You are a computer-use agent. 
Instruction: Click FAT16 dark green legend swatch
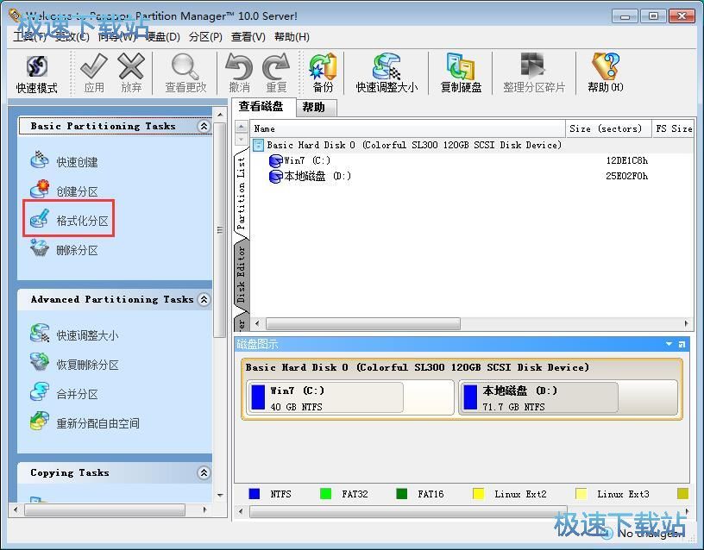(x=402, y=494)
